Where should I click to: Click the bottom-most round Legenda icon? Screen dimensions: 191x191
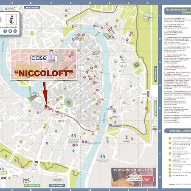tap(170, 176)
